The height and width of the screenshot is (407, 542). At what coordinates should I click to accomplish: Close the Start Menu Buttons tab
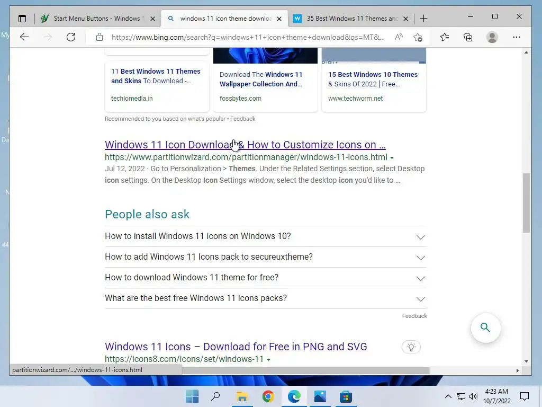tap(152, 19)
